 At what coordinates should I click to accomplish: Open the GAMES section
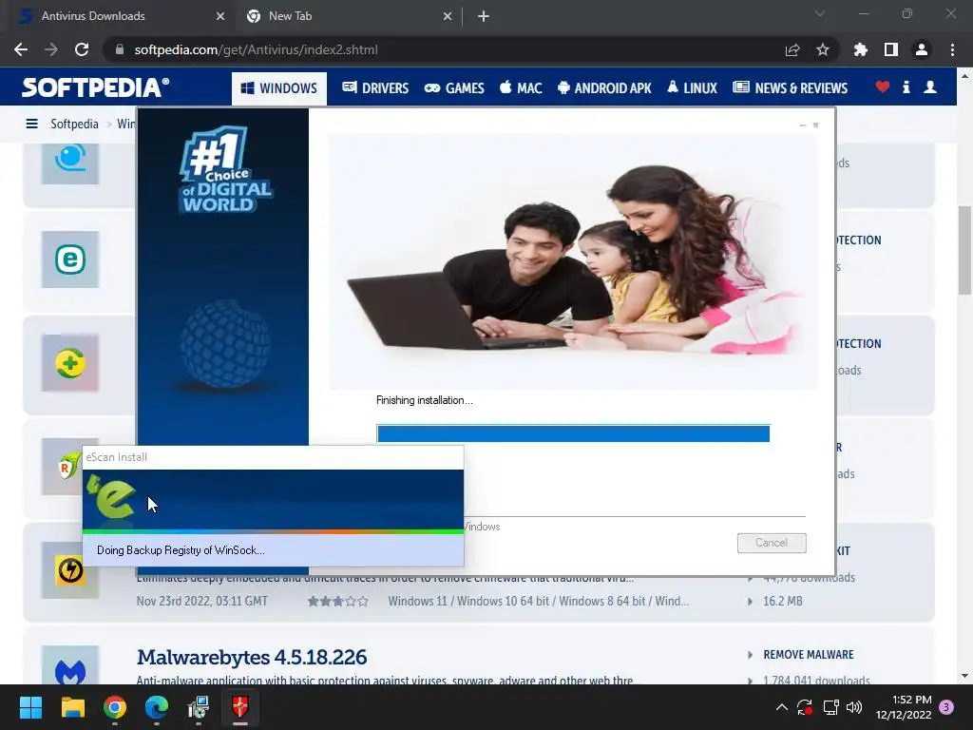click(454, 88)
